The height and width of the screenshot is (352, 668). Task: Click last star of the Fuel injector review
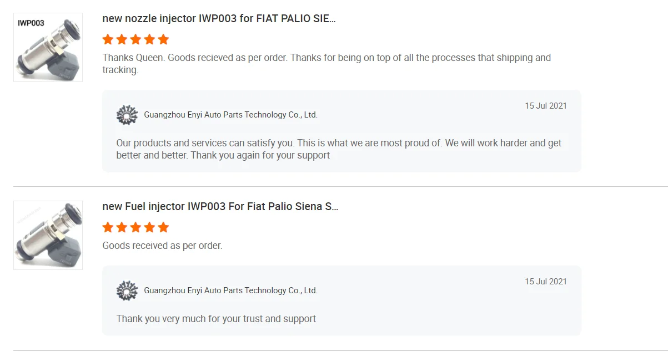[163, 227]
